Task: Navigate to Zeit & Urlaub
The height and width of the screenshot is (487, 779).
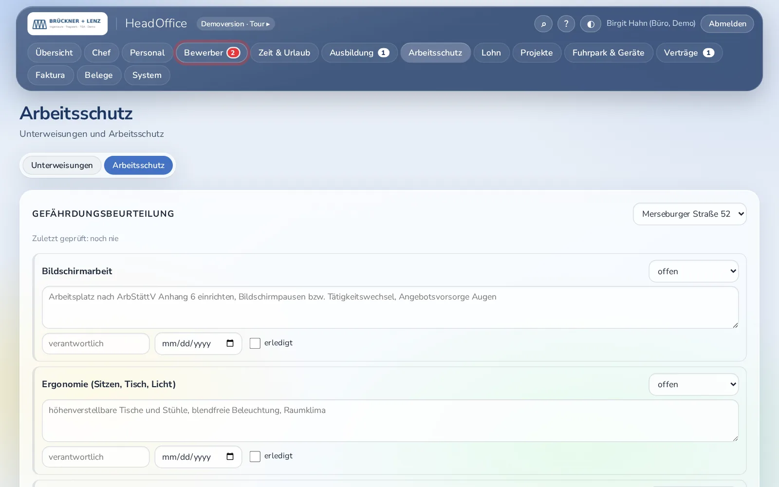Action: 284,53
